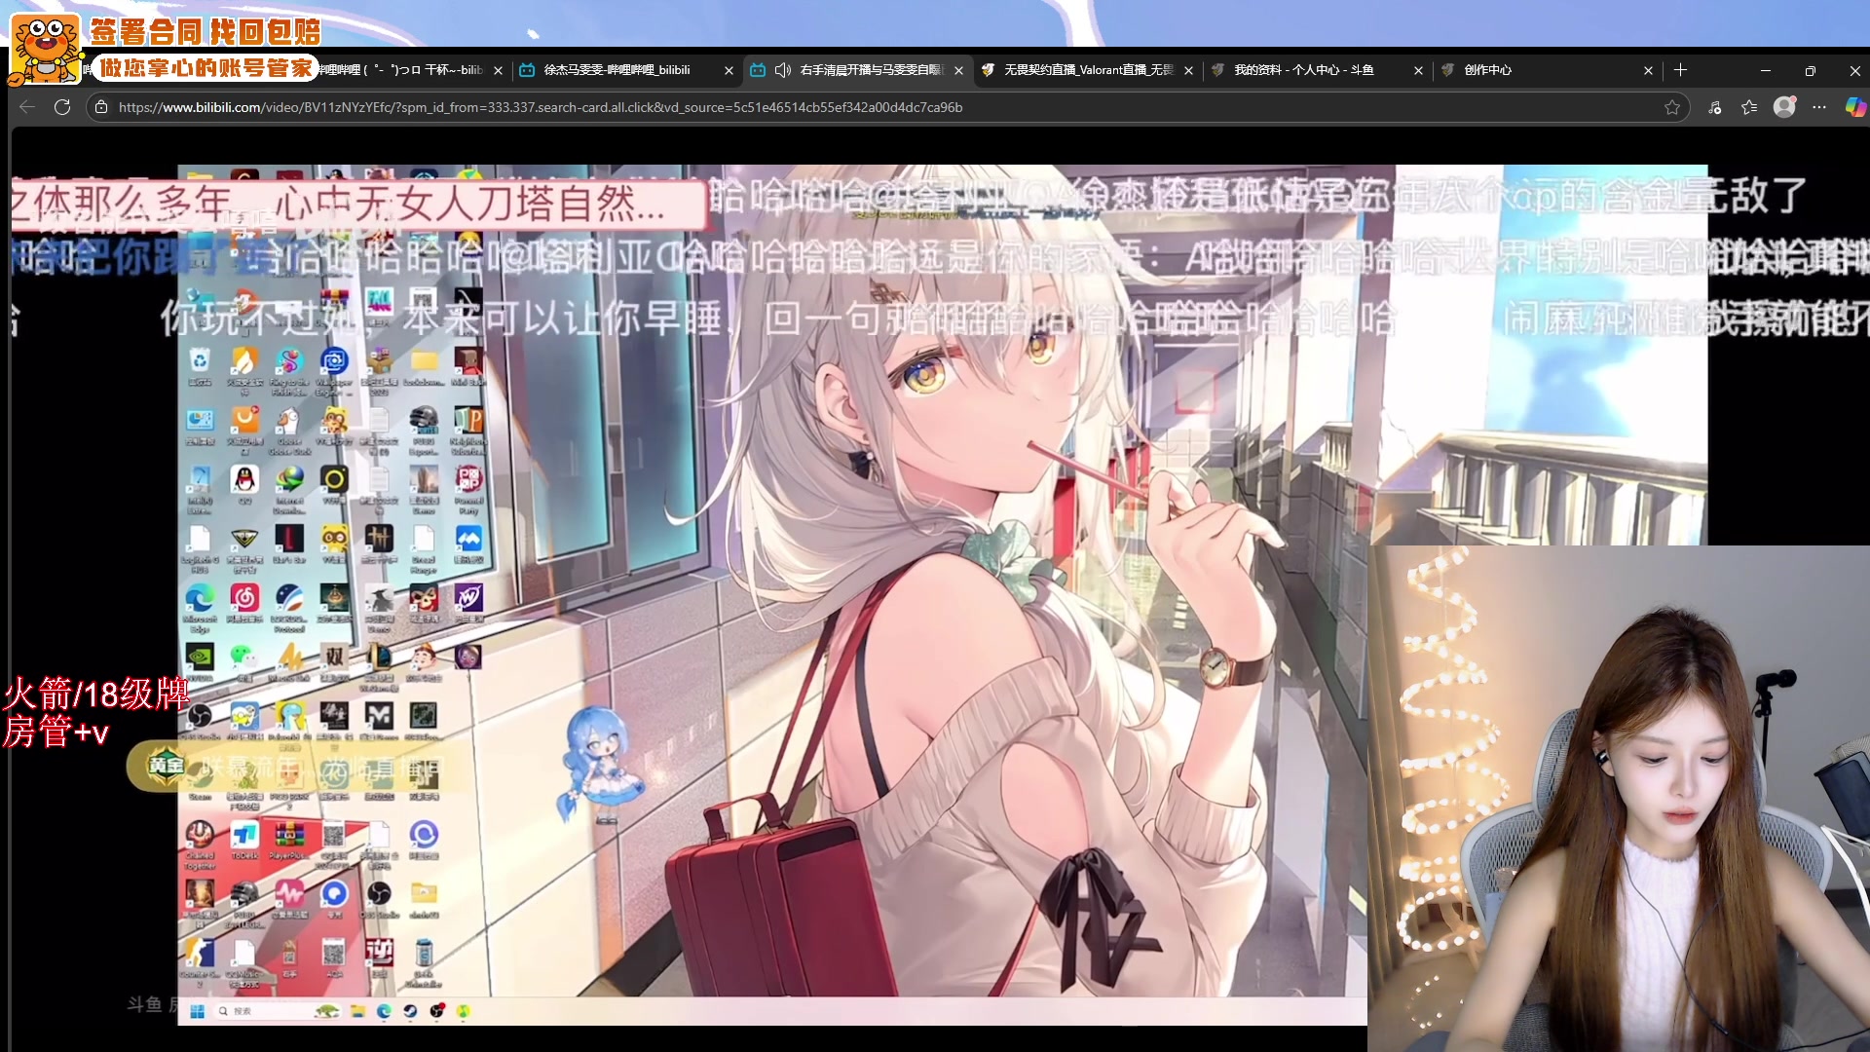This screenshot has width=1870, height=1052.
Task: Click the File Explorer icon in video taskbar
Action: [357, 1011]
